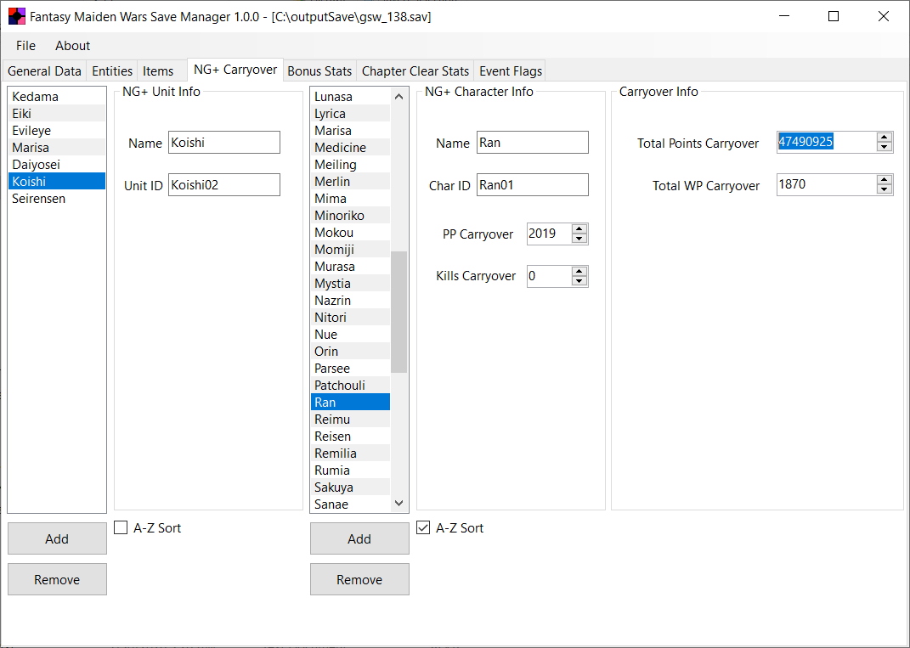Click the Unit ID field Koishi02
The width and height of the screenshot is (910, 648).
(224, 185)
